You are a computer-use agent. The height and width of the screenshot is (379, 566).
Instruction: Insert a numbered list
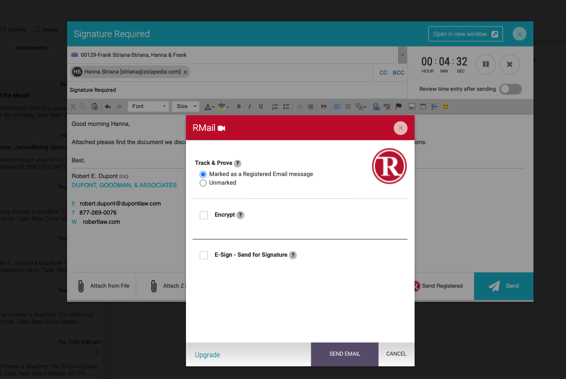pyautogui.click(x=275, y=107)
